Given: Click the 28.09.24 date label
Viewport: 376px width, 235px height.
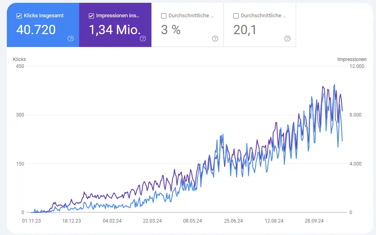Looking at the screenshot, I should point(315,221).
